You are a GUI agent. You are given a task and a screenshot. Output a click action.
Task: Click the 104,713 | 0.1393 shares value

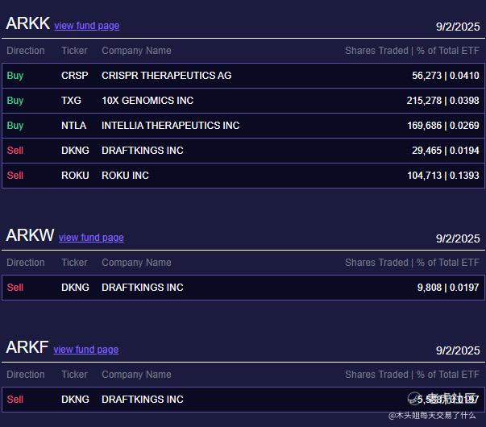[443, 176]
